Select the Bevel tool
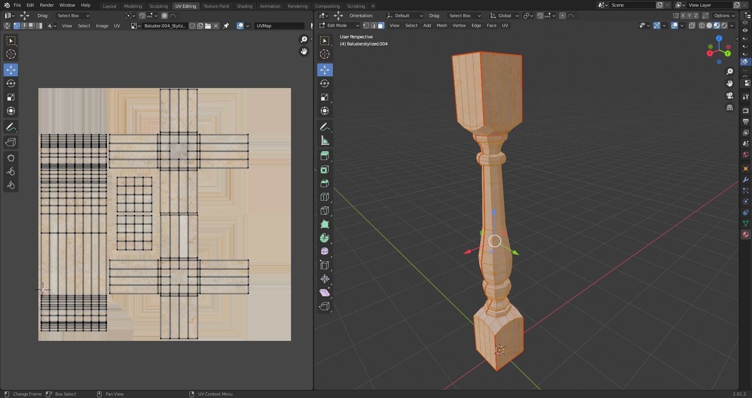 (325, 183)
